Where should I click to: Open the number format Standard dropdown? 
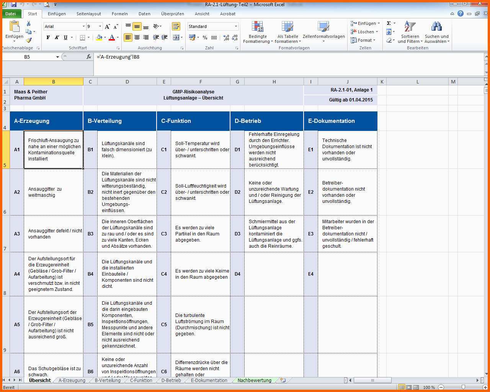point(236,26)
